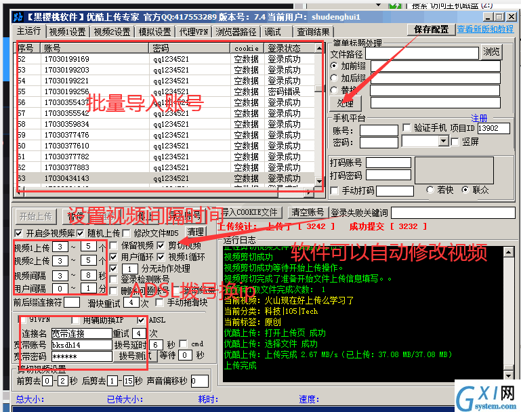Click the 声音偏移秒 input field
Viewport: 521px width, 412px height.
coord(200,381)
